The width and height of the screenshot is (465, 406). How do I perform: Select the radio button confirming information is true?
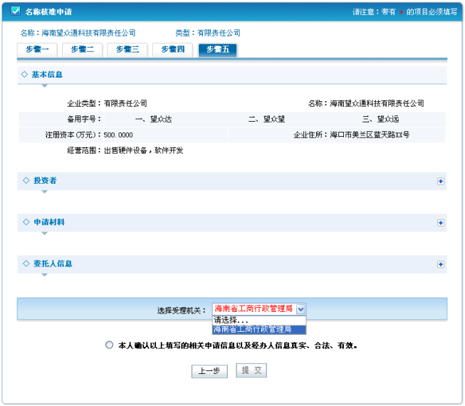click(x=109, y=345)
